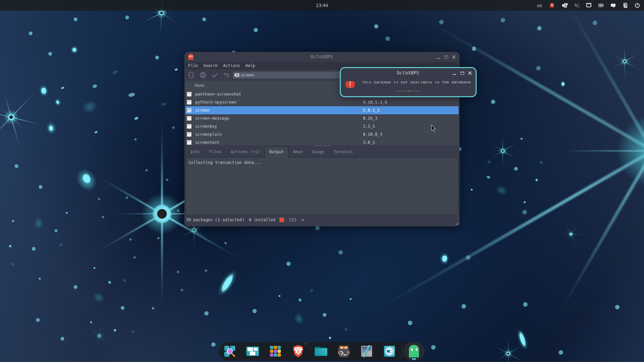Confirm the error dialog button

tap(408, 91)
